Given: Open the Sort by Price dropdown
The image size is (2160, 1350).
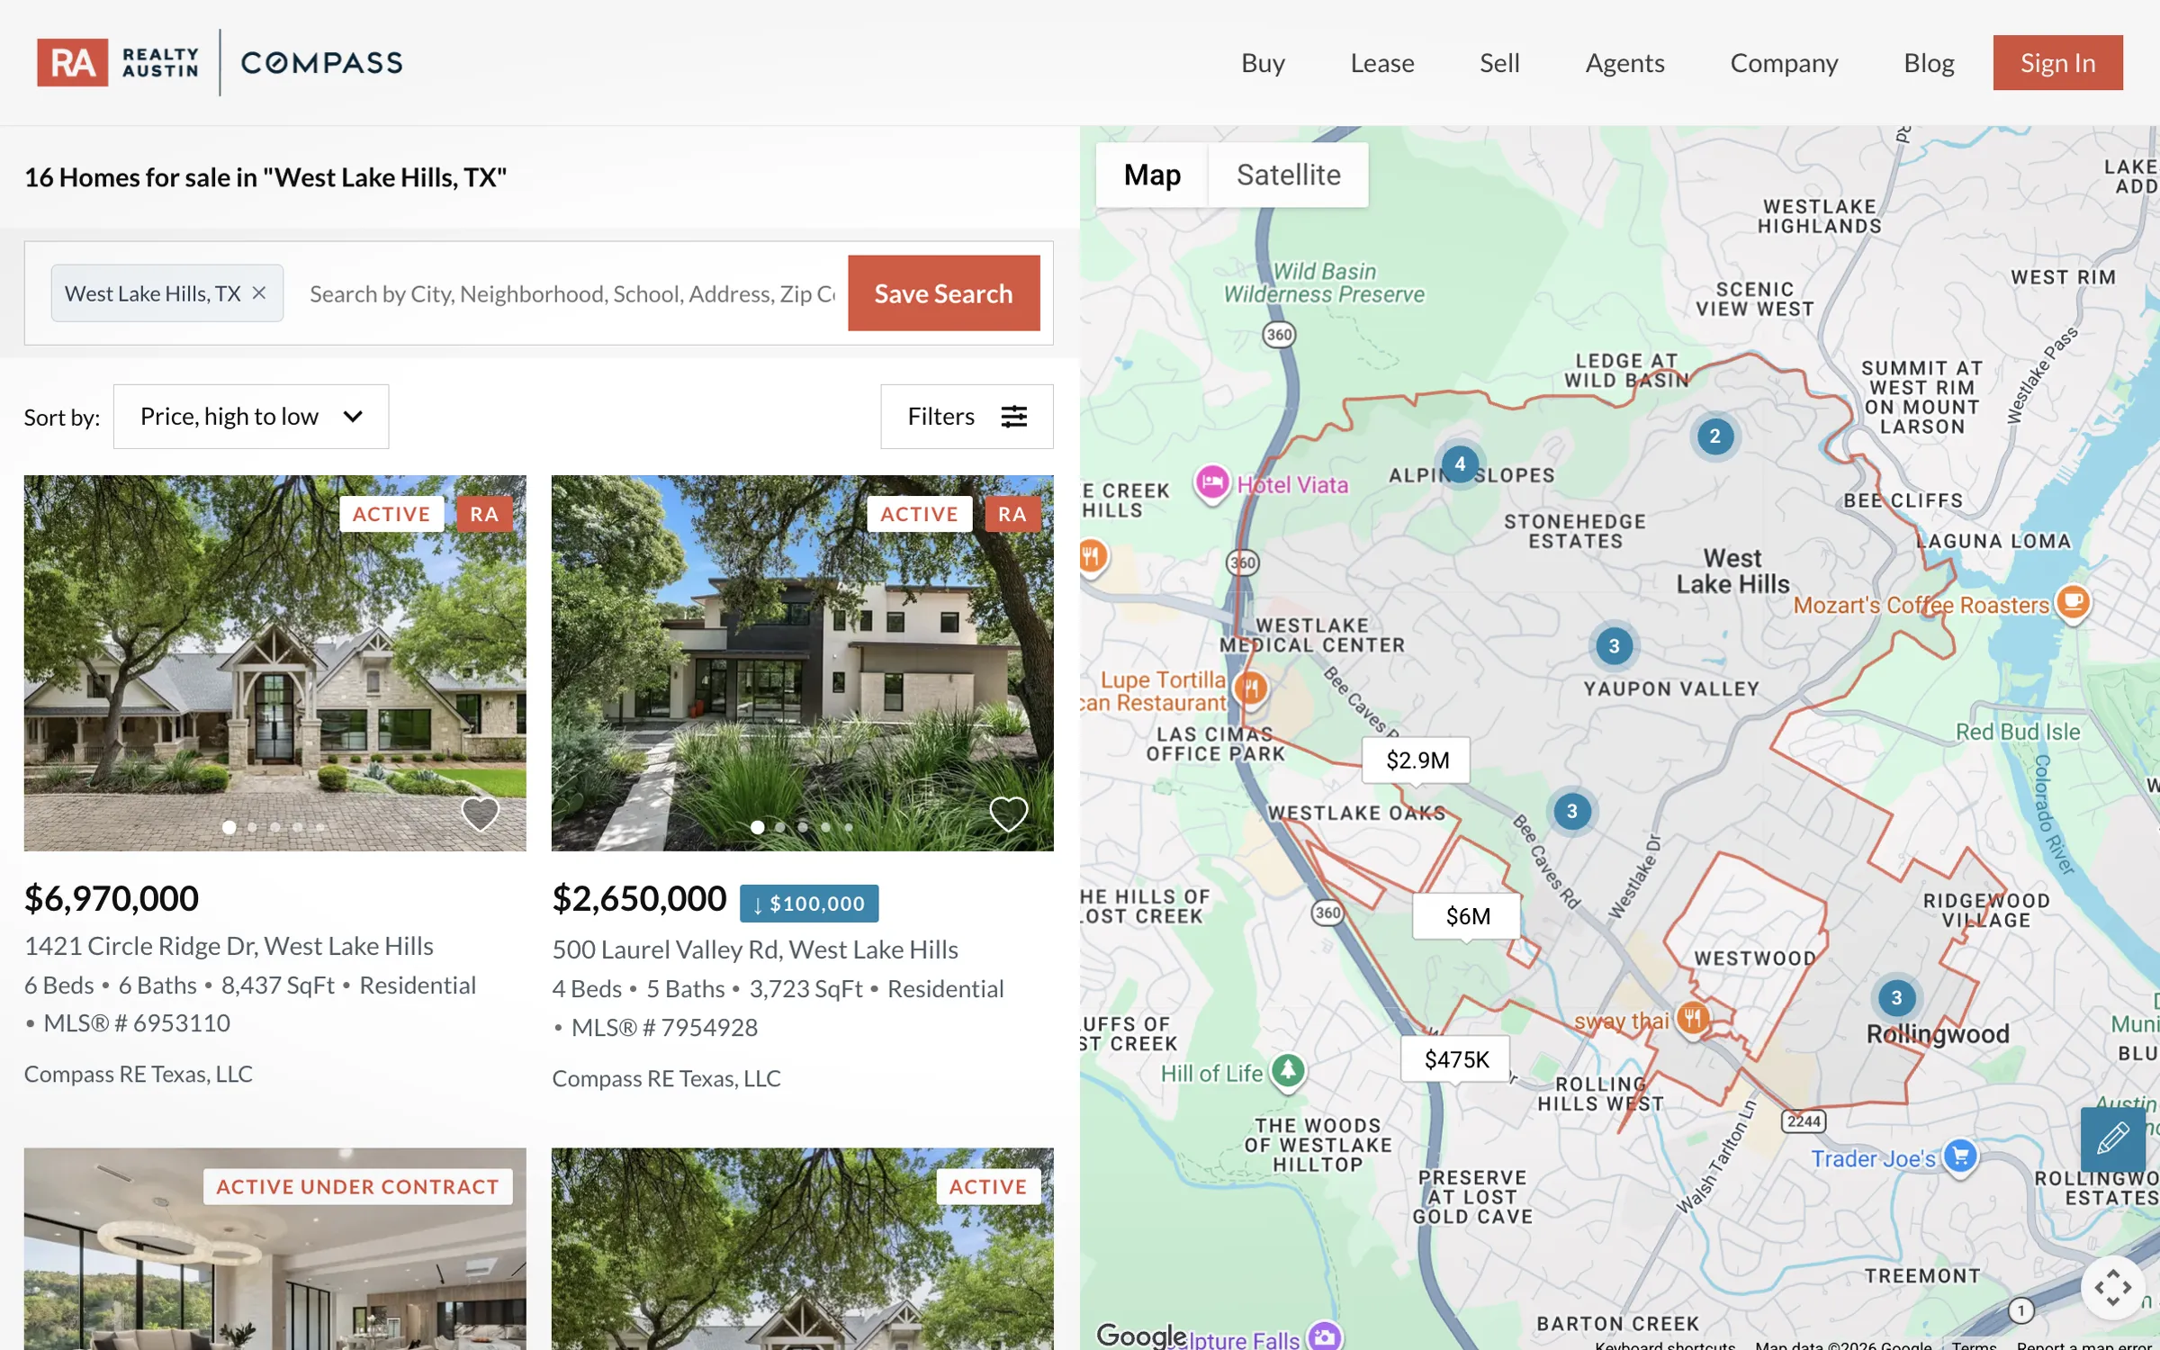Looking at the screenshot, I should point(251,417).
